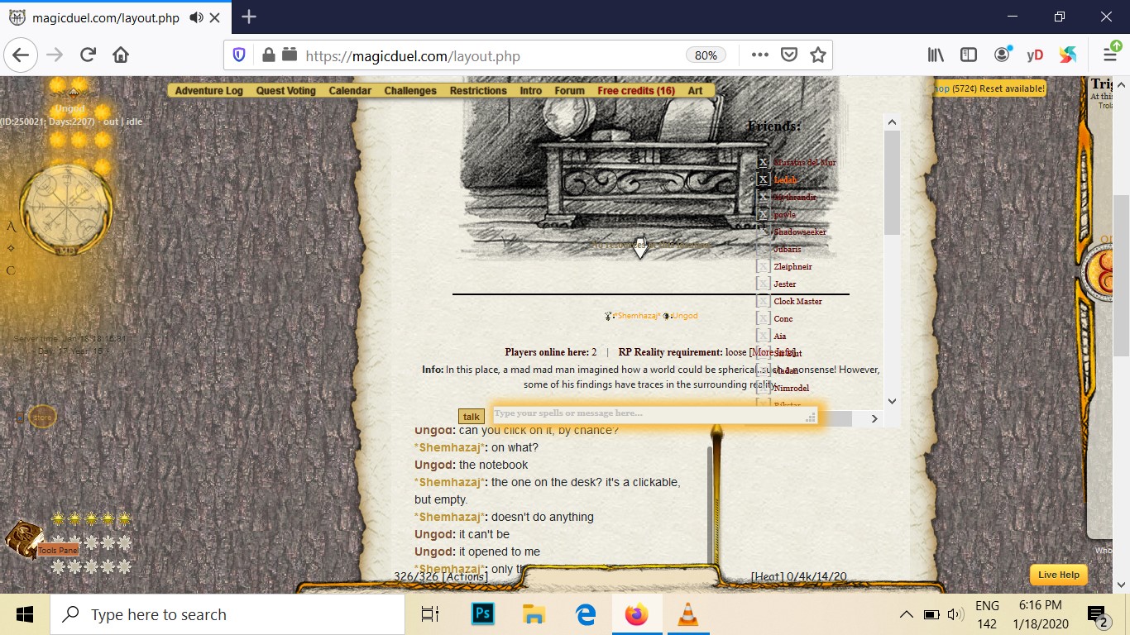Open Firefox Pocket save icon
The height and width of the screenshot is (635, 1130).
coord(789,55)
